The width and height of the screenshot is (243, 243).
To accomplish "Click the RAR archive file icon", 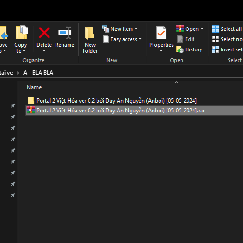I will (31, 110).
